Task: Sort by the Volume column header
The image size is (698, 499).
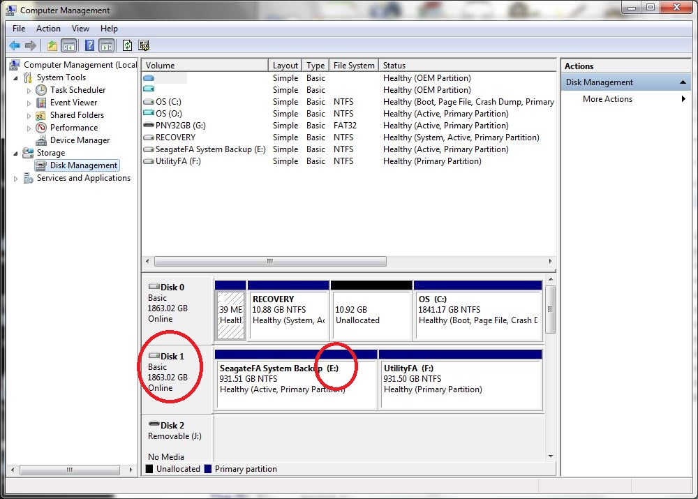Action: [205, 66]
